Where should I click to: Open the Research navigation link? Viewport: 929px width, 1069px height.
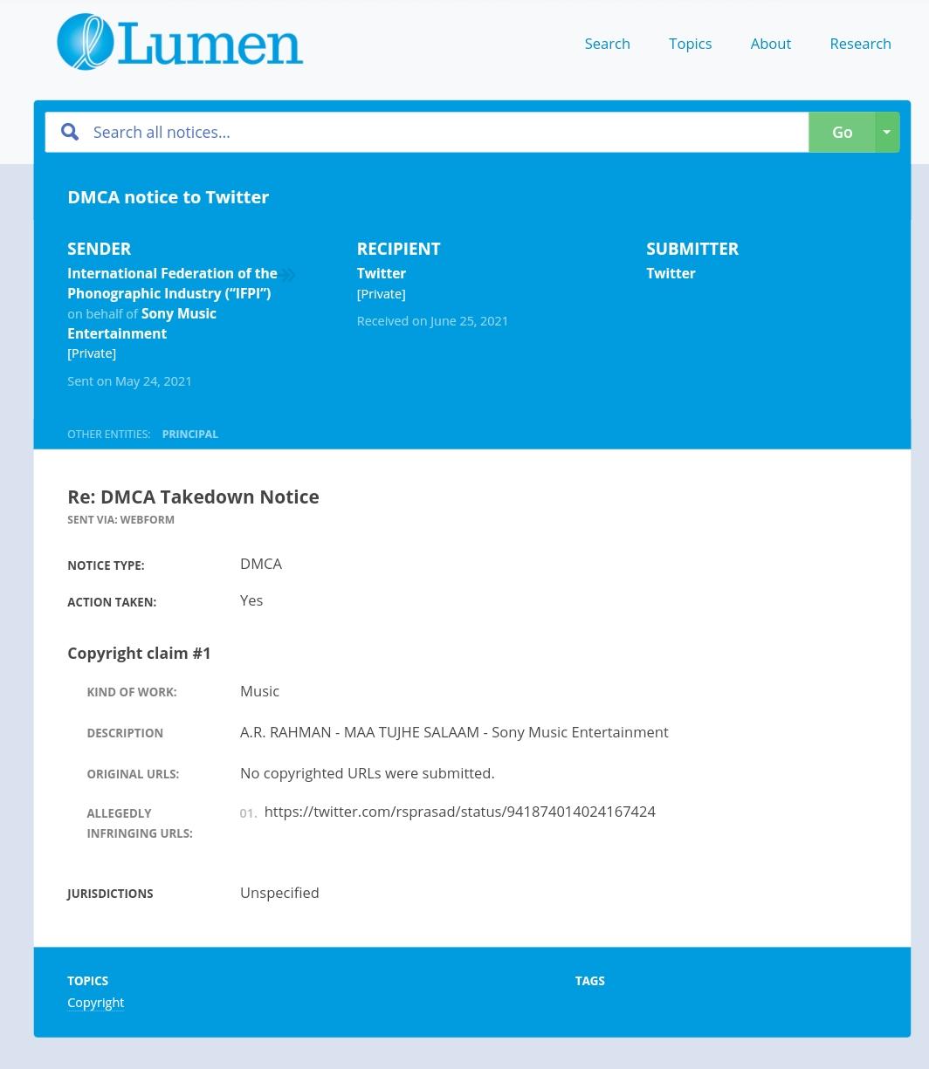[x=860, y=44]
